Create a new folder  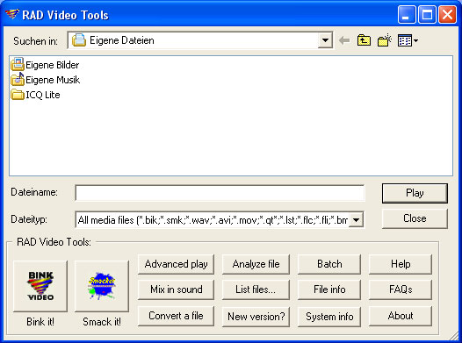click(384, 40)
